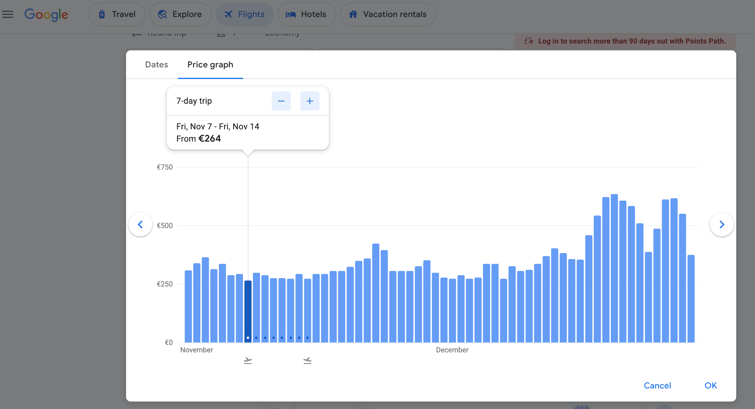Image resolution: width=755 pixels, height=409 pixels.
Task: Click 'Fri, Nov 7 - Fri, Nov 14' text
Action: [218, 126]
